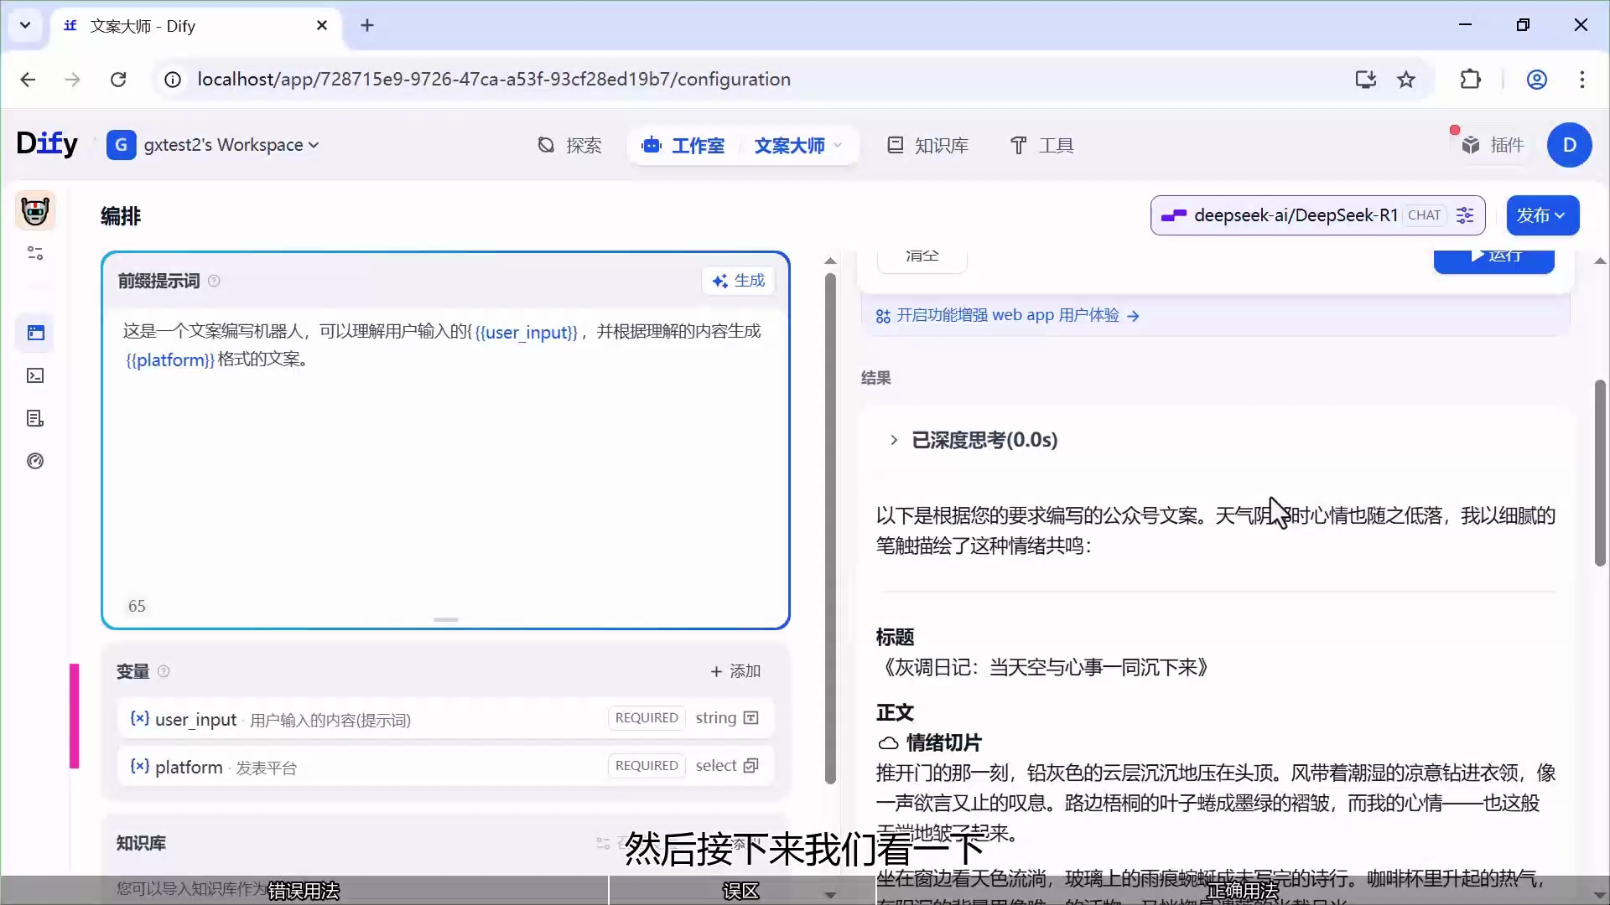1610x905 pixels.
Task: Click the 运行 run button
Action: (1493, 259)
